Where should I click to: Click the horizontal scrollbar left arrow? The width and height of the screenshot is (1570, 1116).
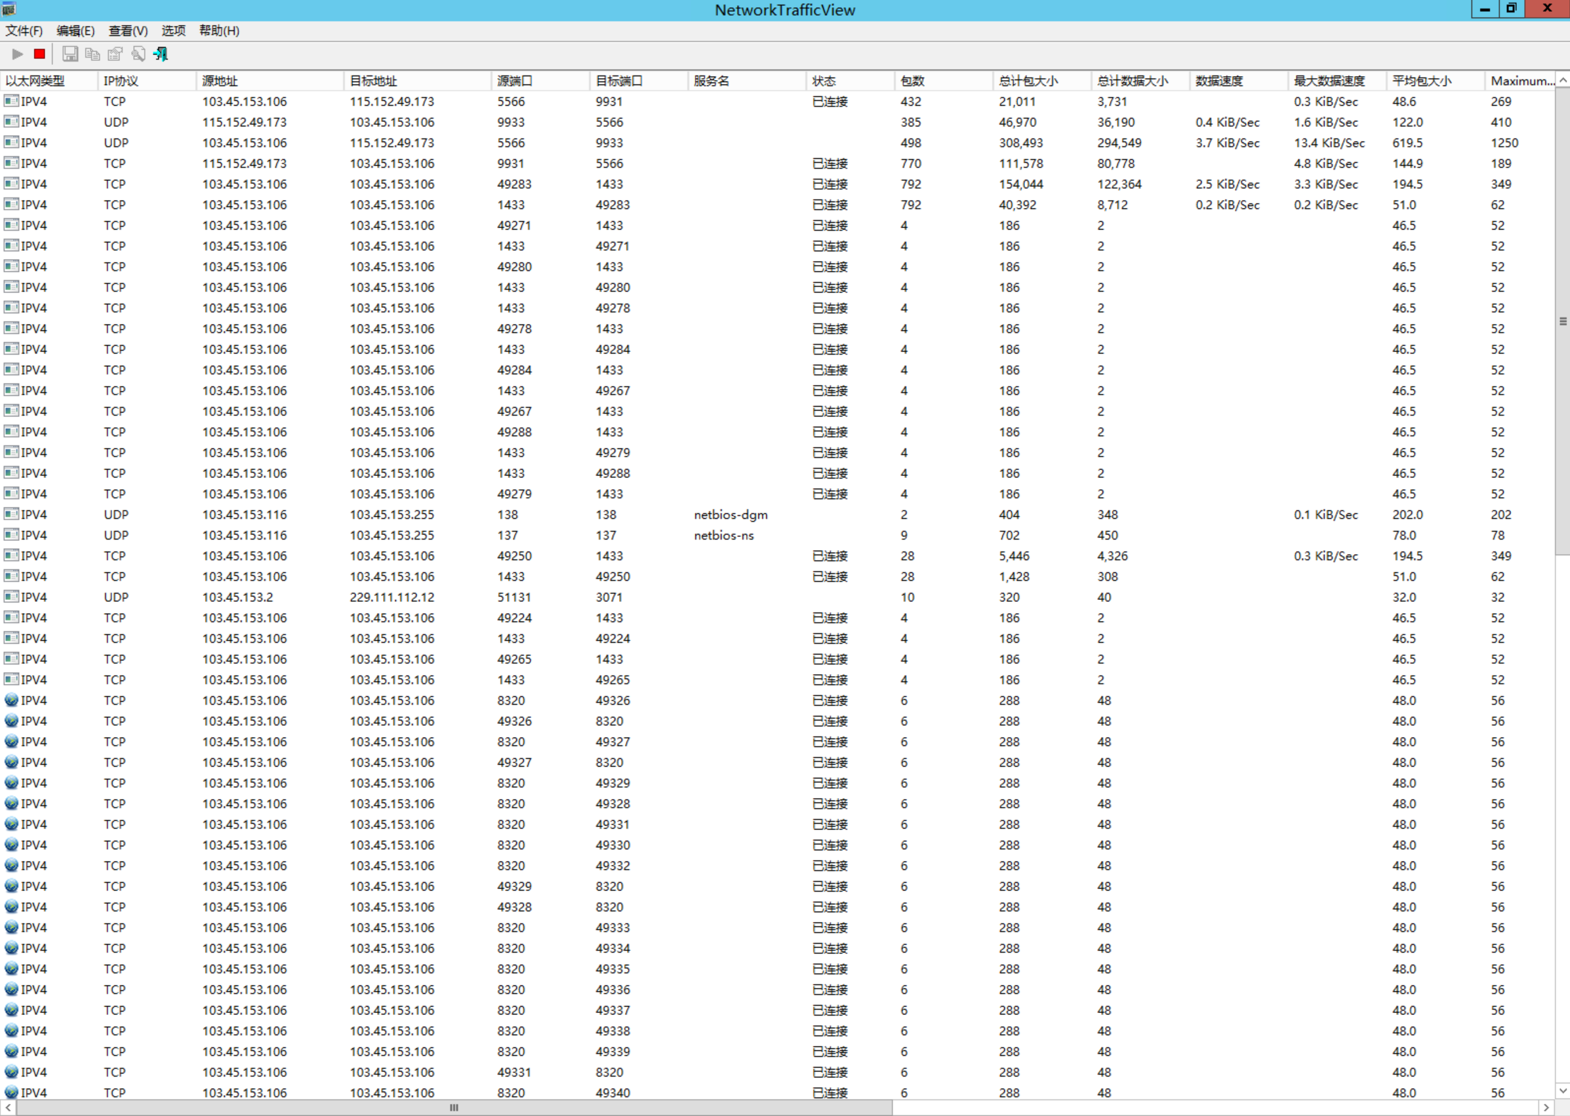pyautogui.click(x=8, y=1107)
